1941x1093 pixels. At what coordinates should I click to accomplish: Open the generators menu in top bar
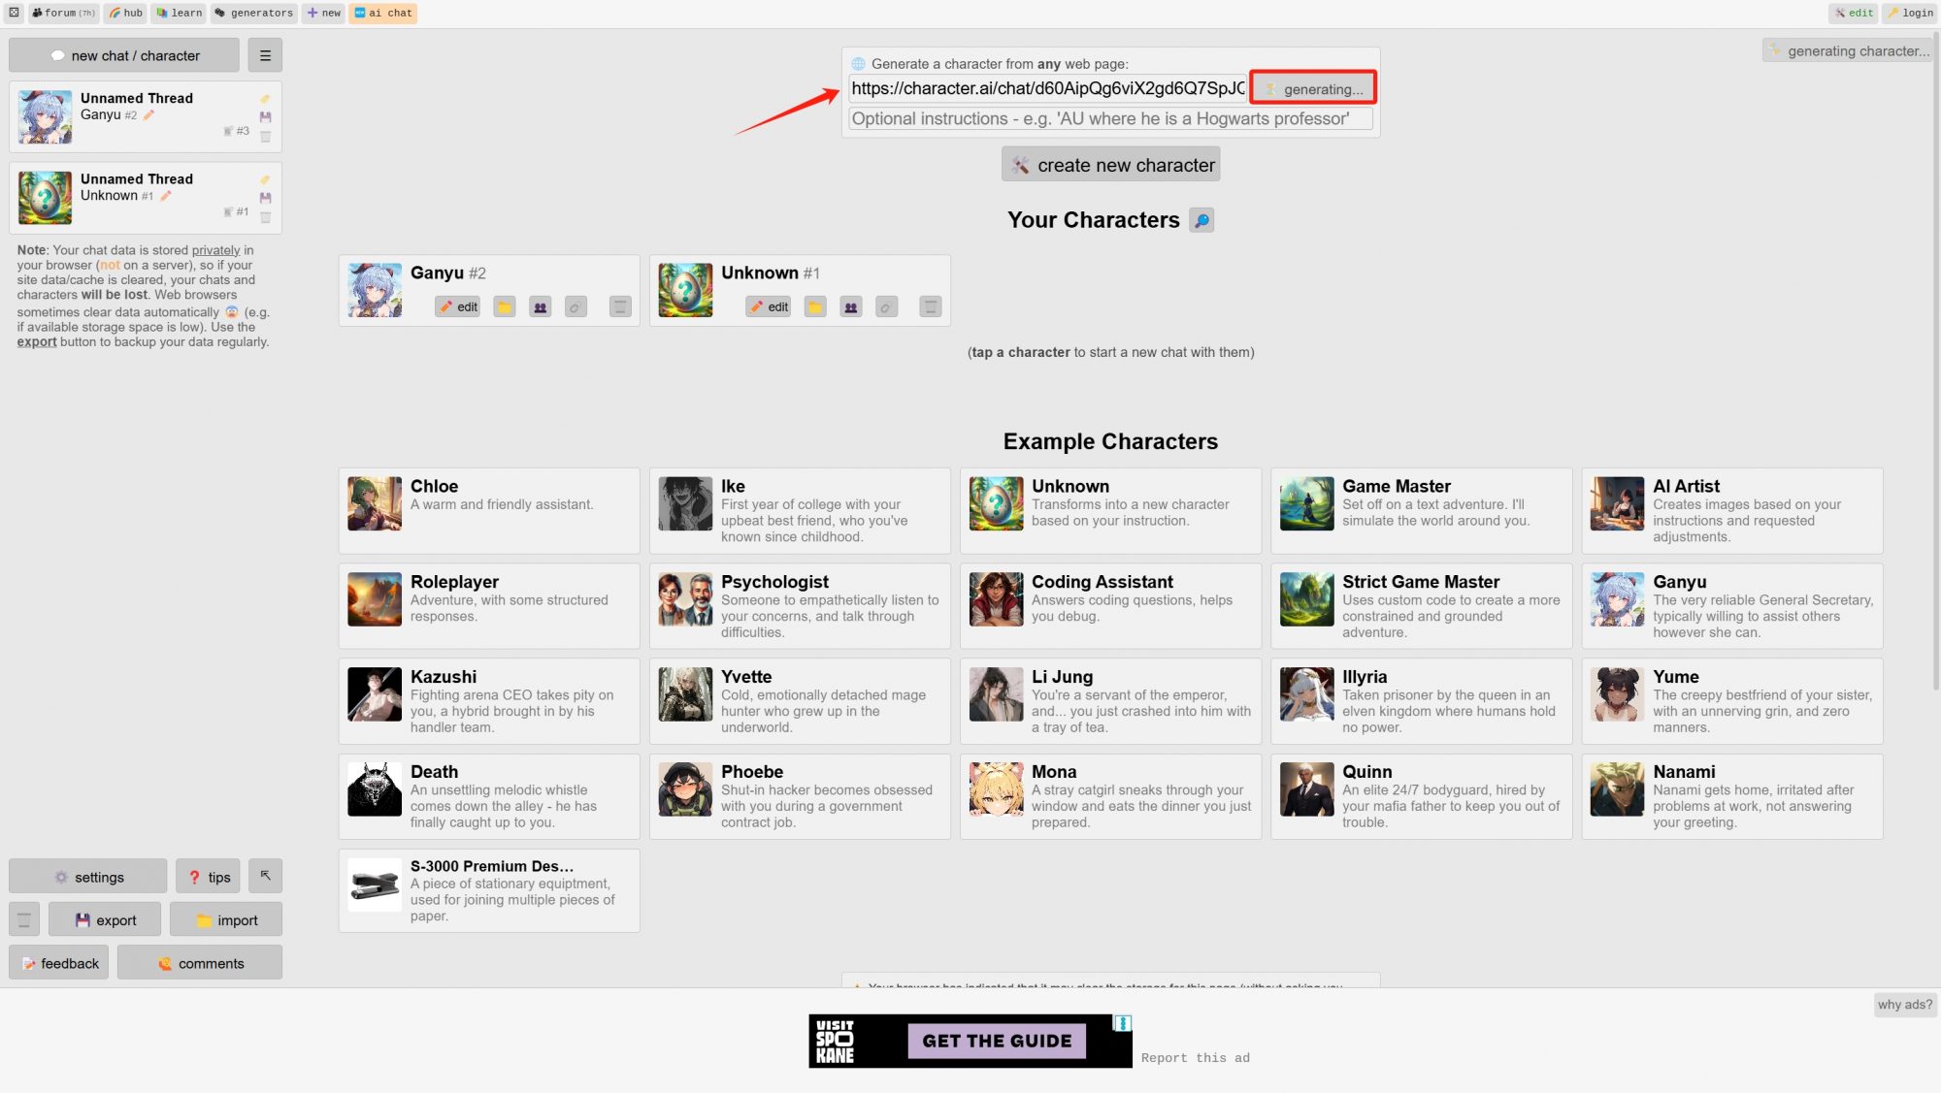(x=254, y=13)
